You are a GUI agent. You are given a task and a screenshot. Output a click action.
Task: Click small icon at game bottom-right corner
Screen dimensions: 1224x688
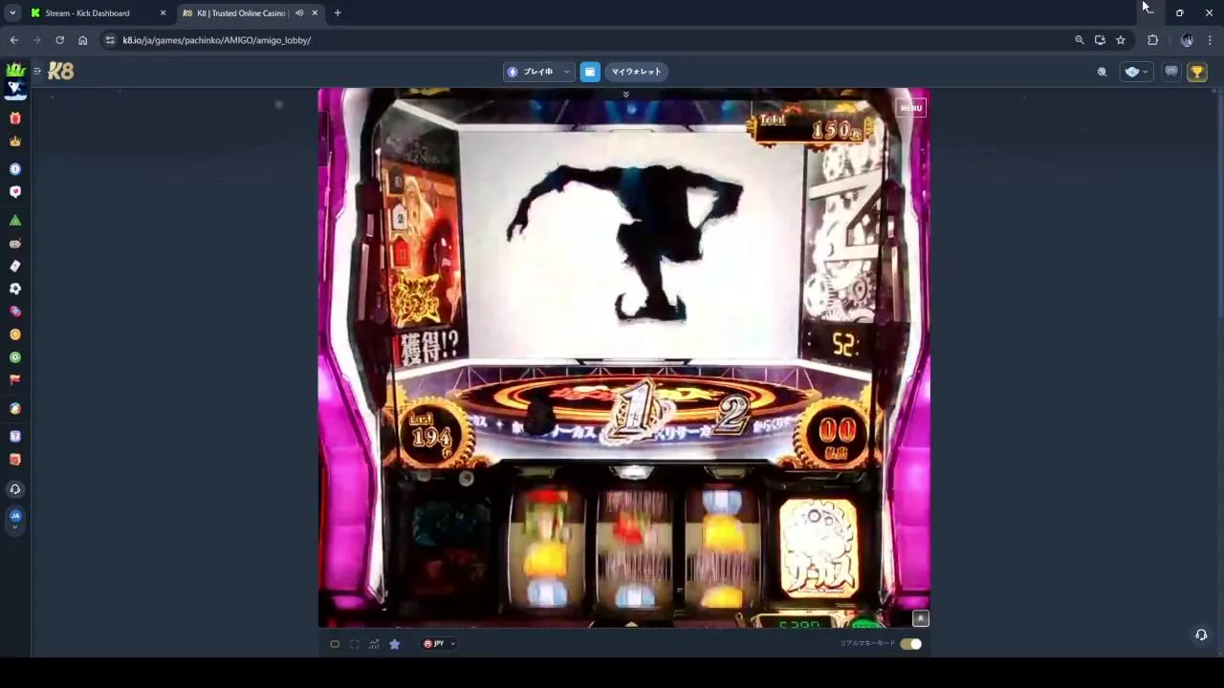(920, 618)
